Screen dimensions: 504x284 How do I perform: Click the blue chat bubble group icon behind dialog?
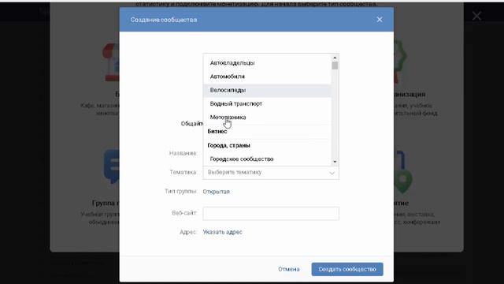tap(112, 166)
